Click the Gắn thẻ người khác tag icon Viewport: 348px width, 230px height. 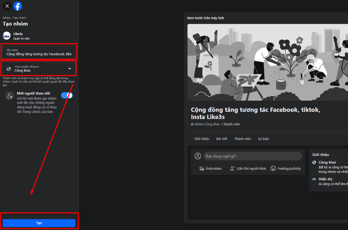click(233, 168)
